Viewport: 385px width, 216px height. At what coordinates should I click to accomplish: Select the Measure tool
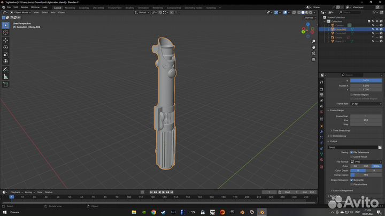pyautogui.click(x=6, y=76)
